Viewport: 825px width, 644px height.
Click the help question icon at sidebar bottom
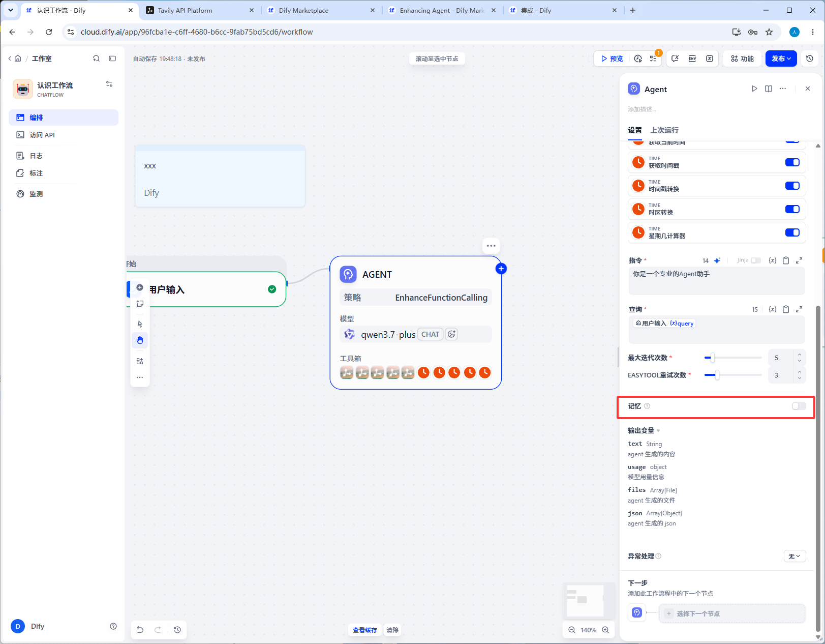point(113,626)
